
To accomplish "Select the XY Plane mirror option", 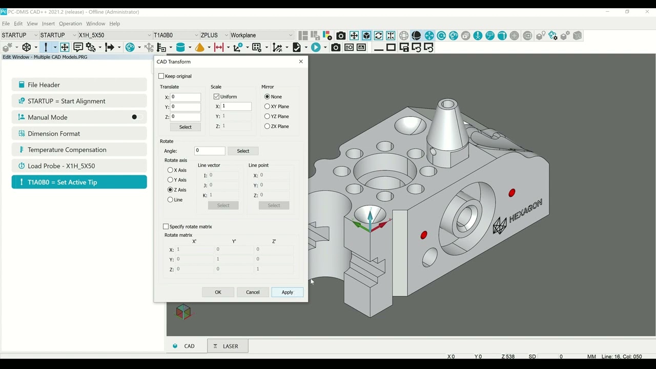I will tap(268, 107).
